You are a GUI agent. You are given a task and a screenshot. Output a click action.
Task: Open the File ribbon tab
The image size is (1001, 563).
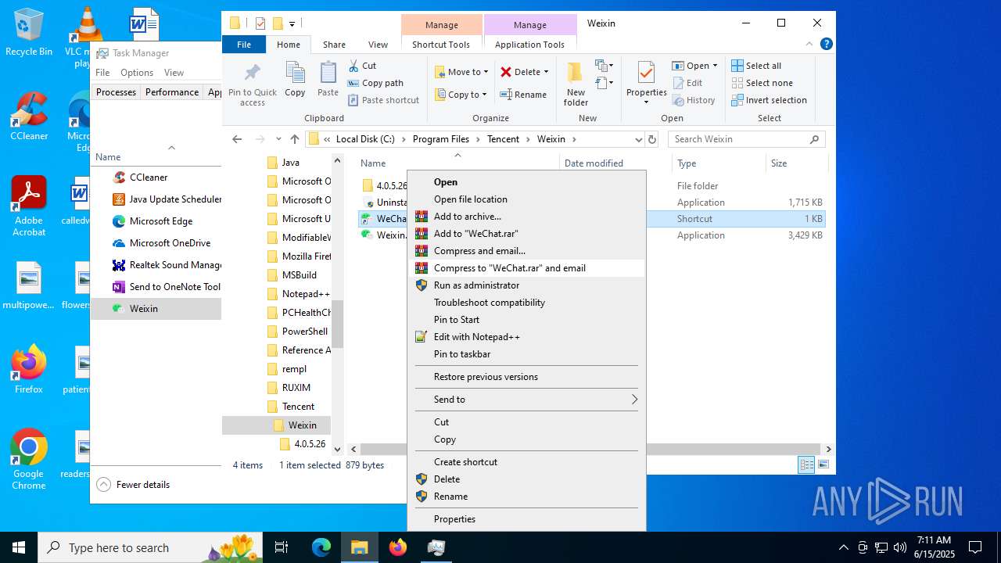pos(244,45)
